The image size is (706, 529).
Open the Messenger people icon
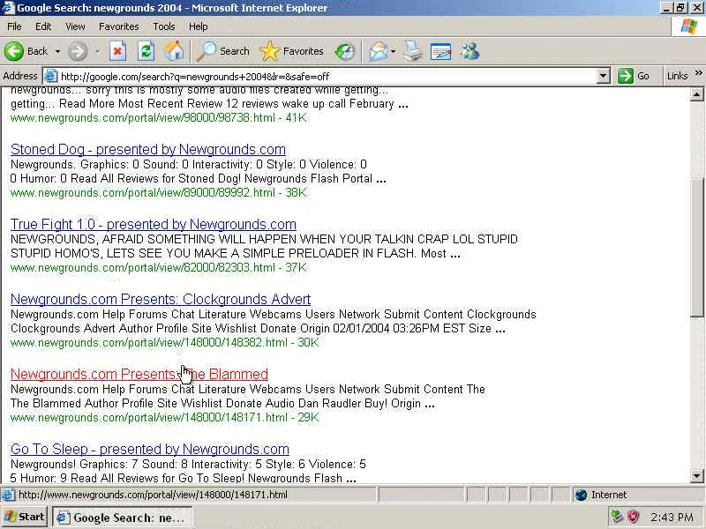point(470,51)
